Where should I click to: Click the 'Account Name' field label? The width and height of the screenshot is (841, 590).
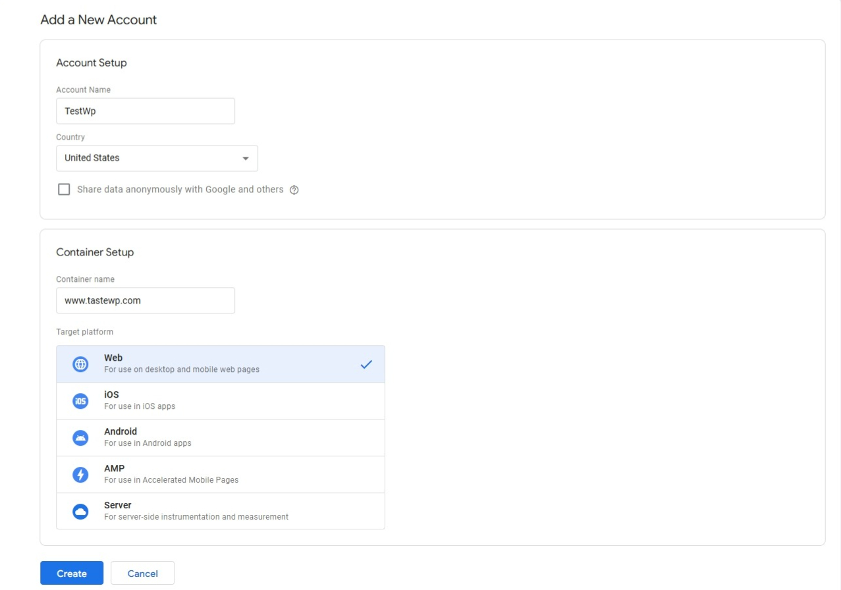tap(83, 90)
